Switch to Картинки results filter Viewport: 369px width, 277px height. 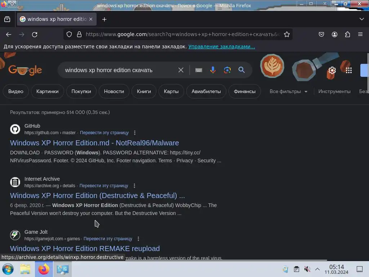47,91
